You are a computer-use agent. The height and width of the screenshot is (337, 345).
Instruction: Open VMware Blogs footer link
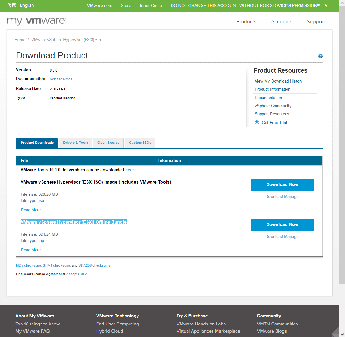(272, 331)
